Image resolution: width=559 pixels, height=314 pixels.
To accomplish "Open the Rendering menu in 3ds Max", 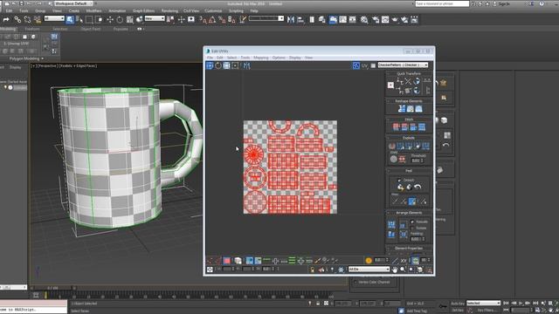I will (169, 10).
